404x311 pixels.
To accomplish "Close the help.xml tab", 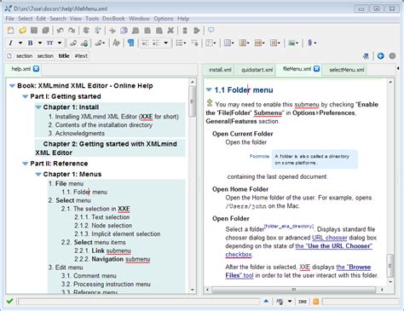I will (x=36, y=68).
